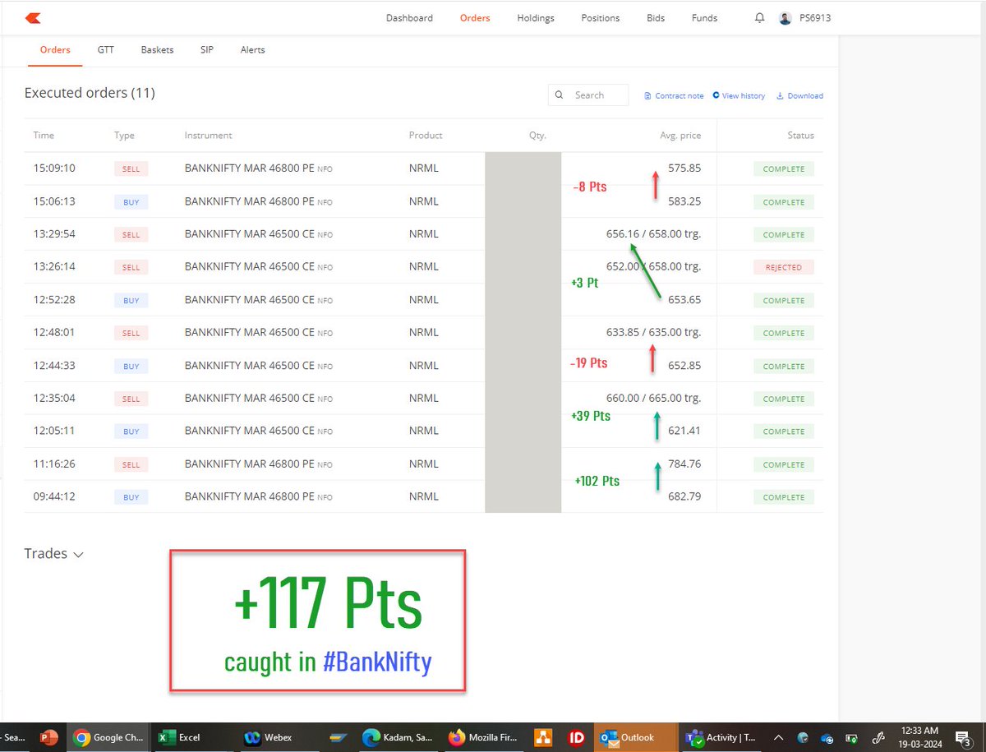Click the Contract note document icon
The width and height of the screenshot is (986, 752).
tap(647, 96)
